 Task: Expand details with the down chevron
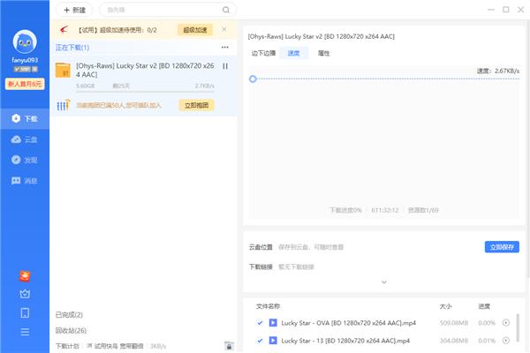click(x=384, y=282)
